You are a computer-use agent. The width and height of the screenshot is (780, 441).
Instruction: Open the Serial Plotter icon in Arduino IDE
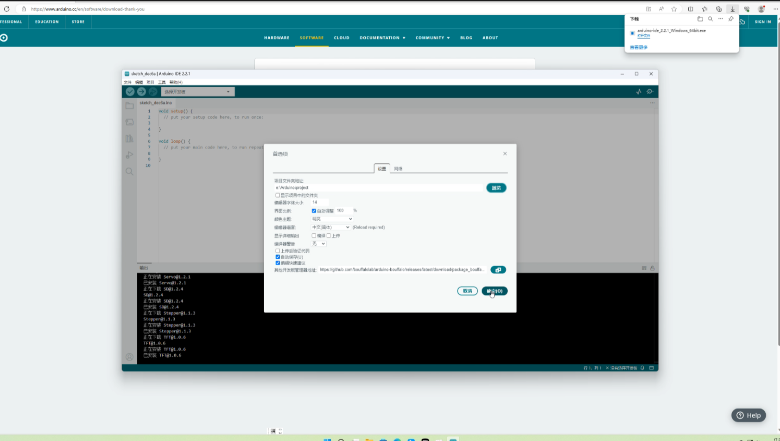(639, 92)
